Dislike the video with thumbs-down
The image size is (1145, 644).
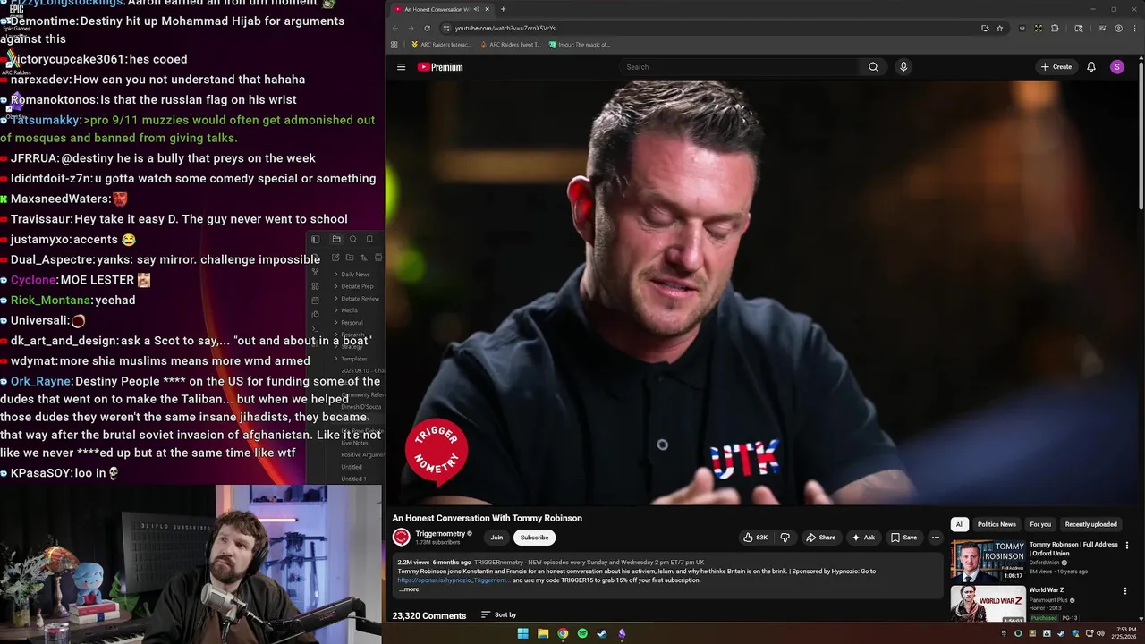click(785, 538)
